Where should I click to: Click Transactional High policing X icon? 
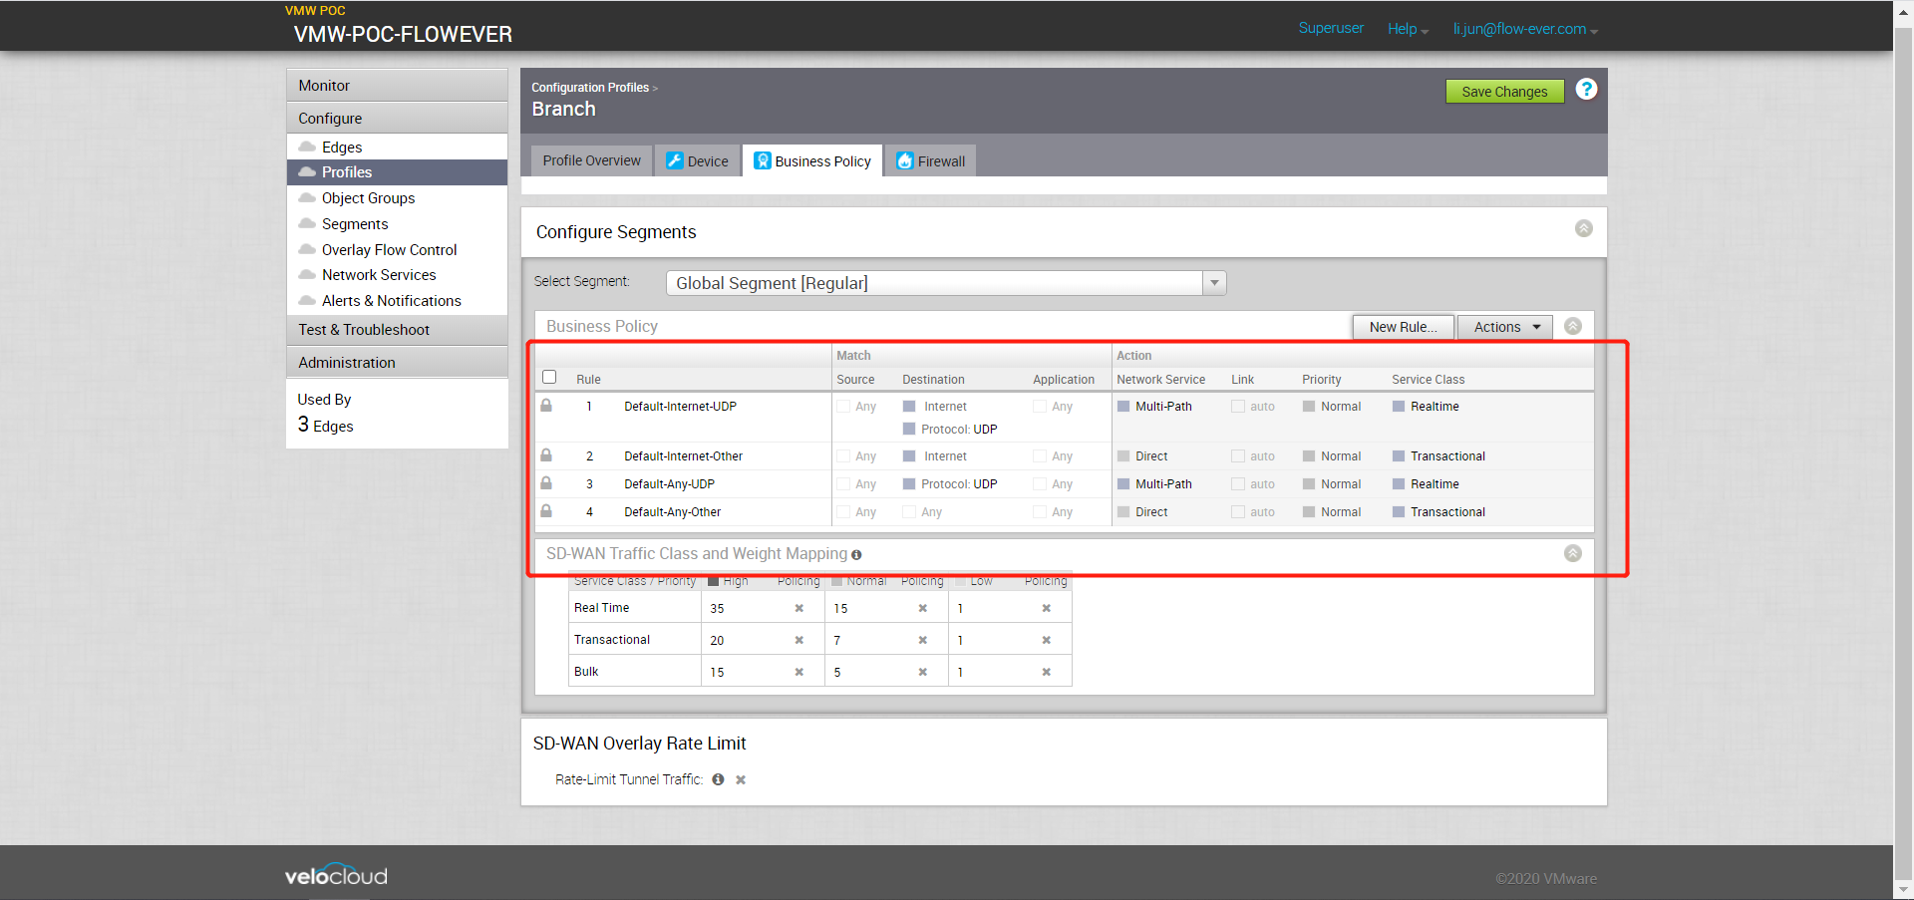(x=798, y=640)
